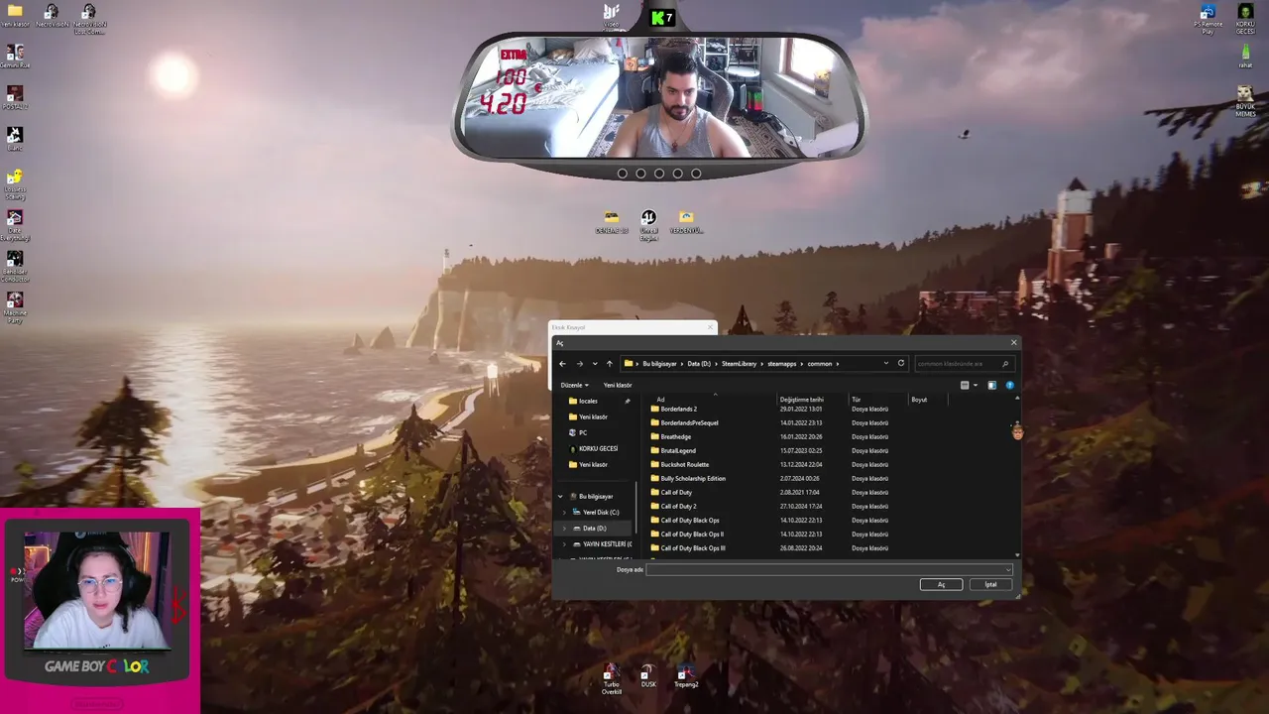
Task: Click the search box for common folder
Action: click(x=964, y=364)
